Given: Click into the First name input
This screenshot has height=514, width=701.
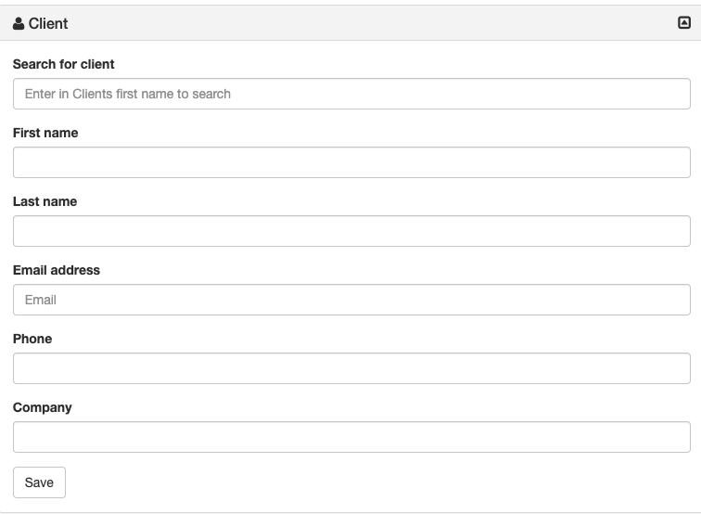Looking at the screenshot, I should (x=351, y=162).
